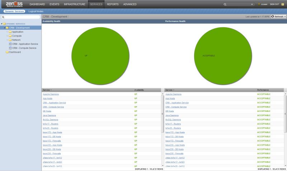
Task: Click into the top global search field
Action: point(239,4)
